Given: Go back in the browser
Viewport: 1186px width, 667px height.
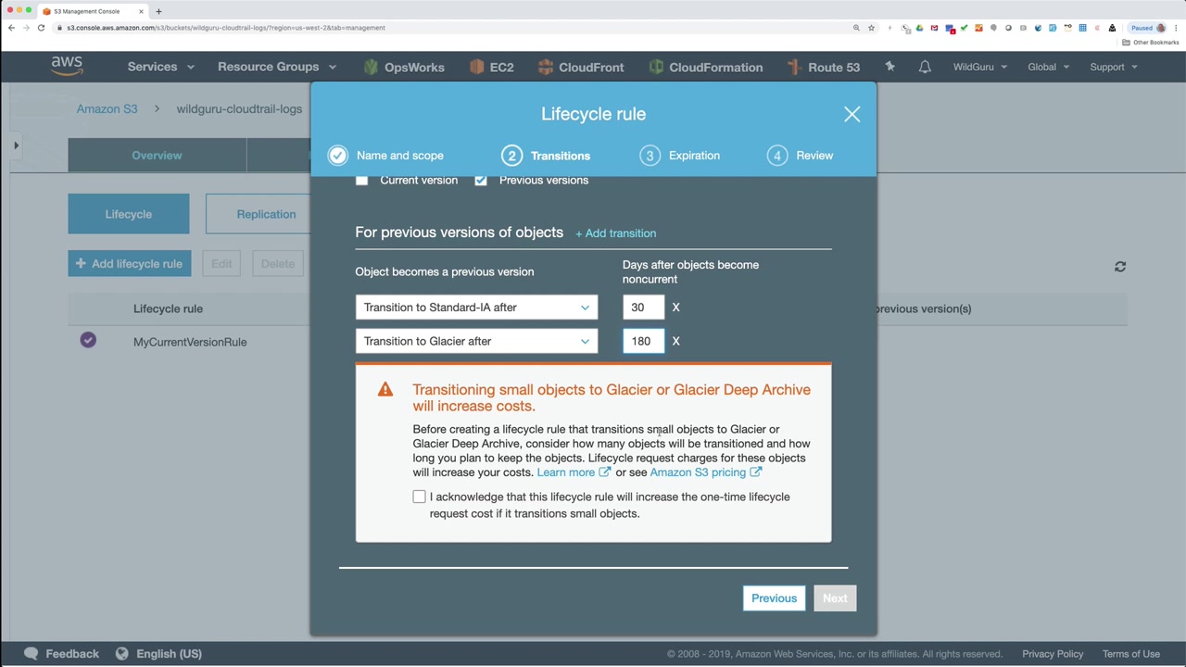Looking at the screenshot, I should pos(11,28).
